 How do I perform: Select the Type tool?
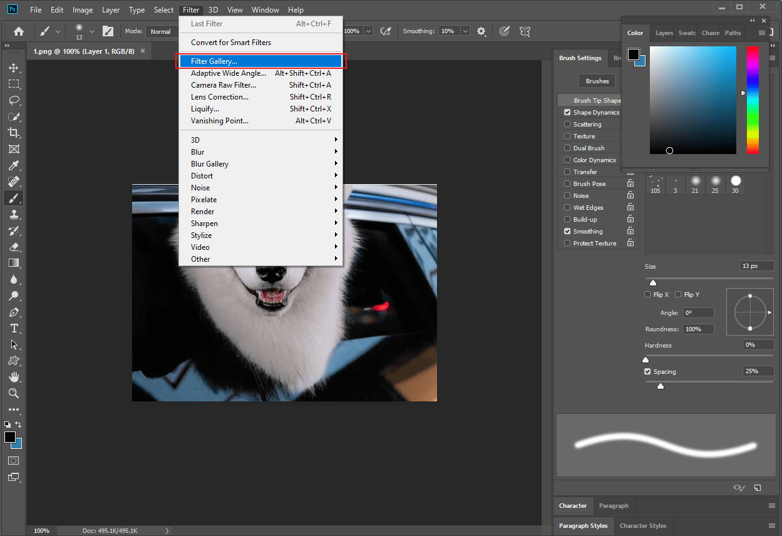pyautogui.click(x=14, y=328)
